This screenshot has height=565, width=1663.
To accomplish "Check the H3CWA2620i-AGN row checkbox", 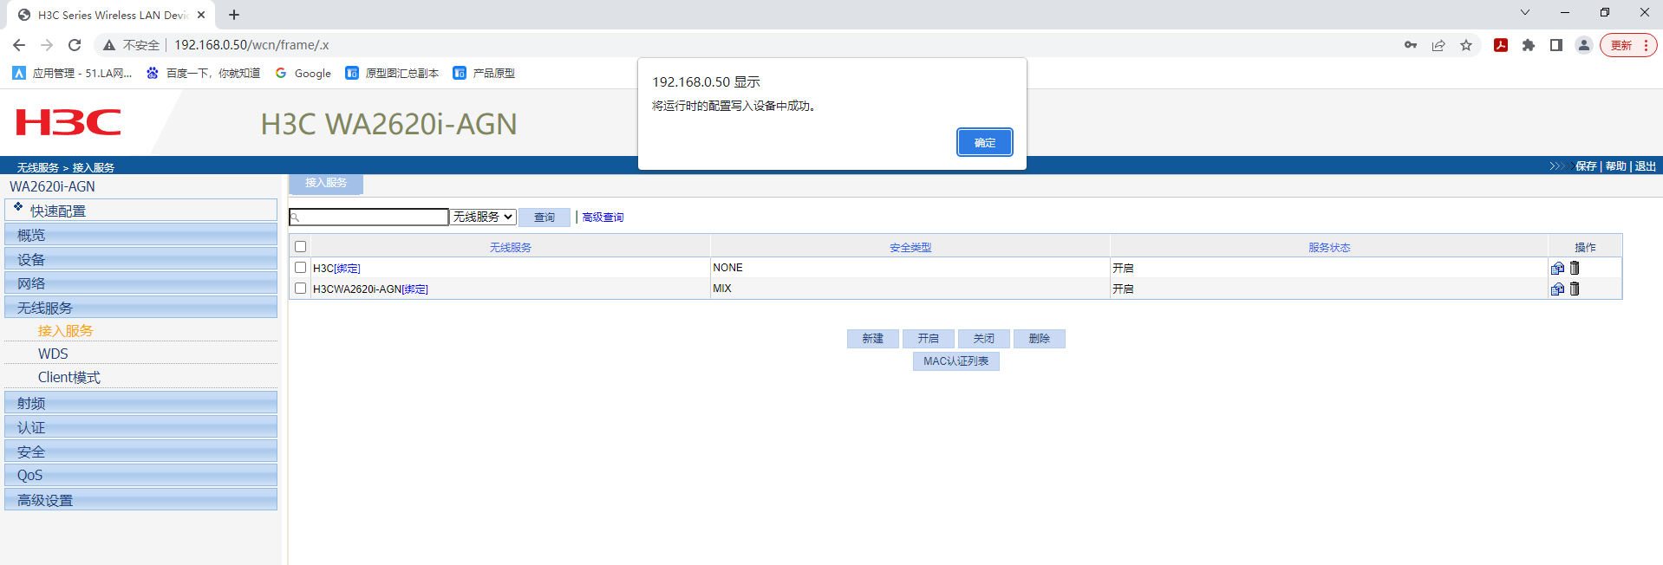I will (301, 289).
